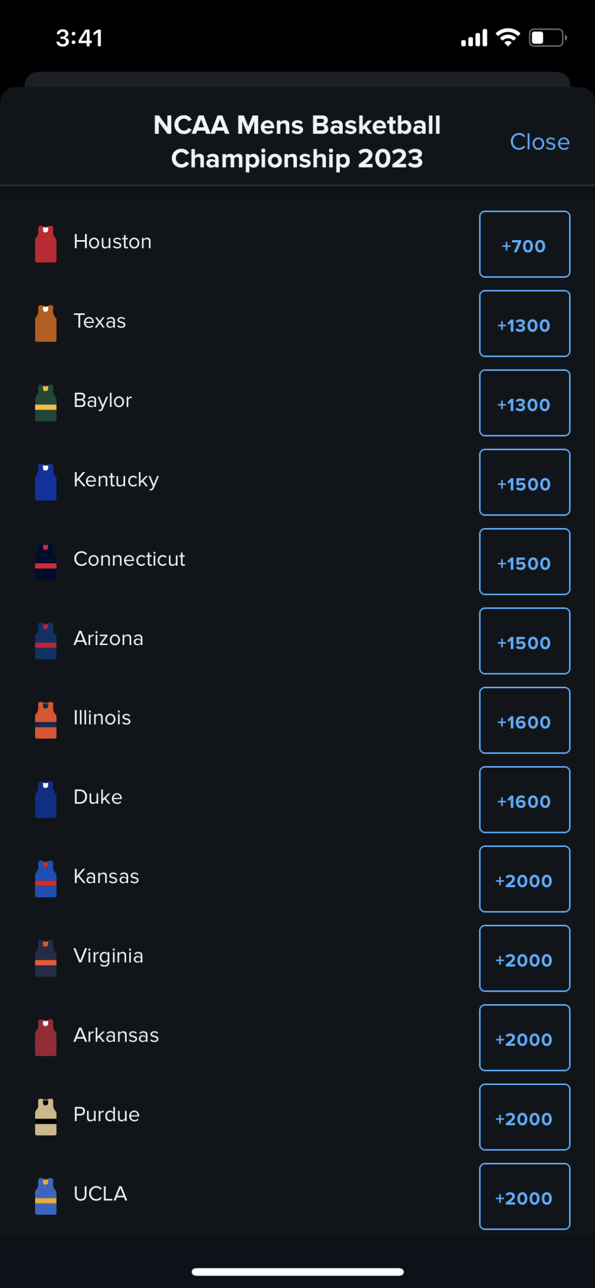Tap the Illinois orange jersey icon

(46, 720)
